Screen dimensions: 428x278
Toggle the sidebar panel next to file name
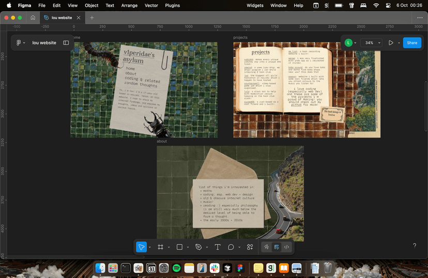pyautogui.click(x=66, y=43)
